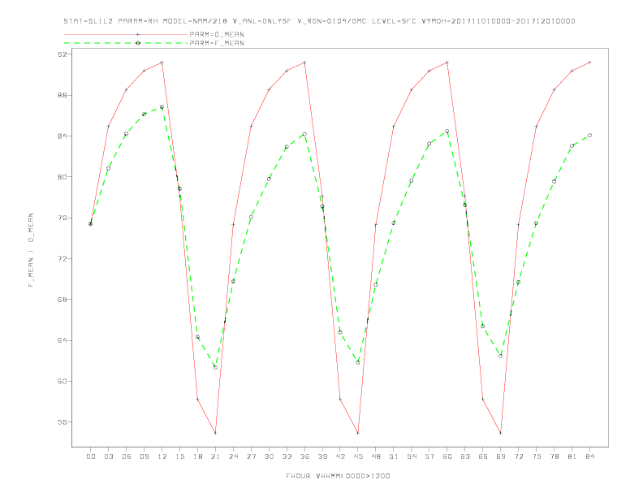The width and height of the screenshot is (643, 497).
Task: Click the x-axis tick label 42
Action: pos(340,456)
